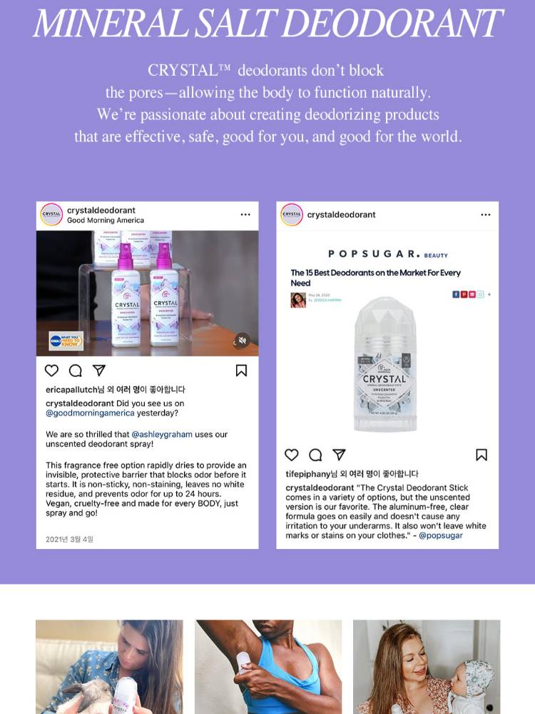Image resolution: width=535 pixels, height=714 pixels.
Task: Click the crystaldeodorant avatar on the Popsugar post
Action: (x=292, y=214)
